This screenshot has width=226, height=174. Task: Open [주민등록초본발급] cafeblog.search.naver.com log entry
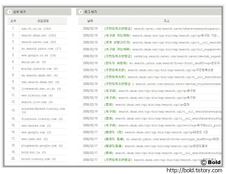[x=163, y=56]
